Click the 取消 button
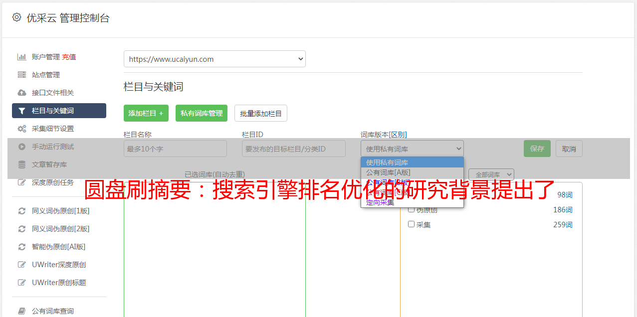Image resolution: width=637 pixels, height=317 pixels. click(569, 149)
